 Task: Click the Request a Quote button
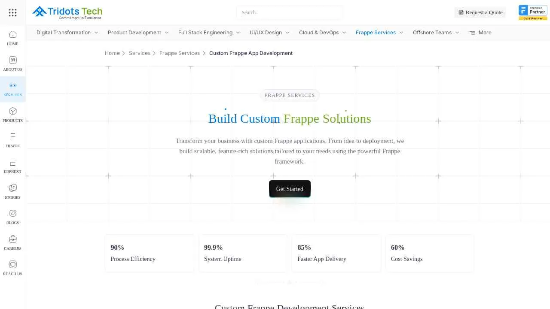[480, 12]
